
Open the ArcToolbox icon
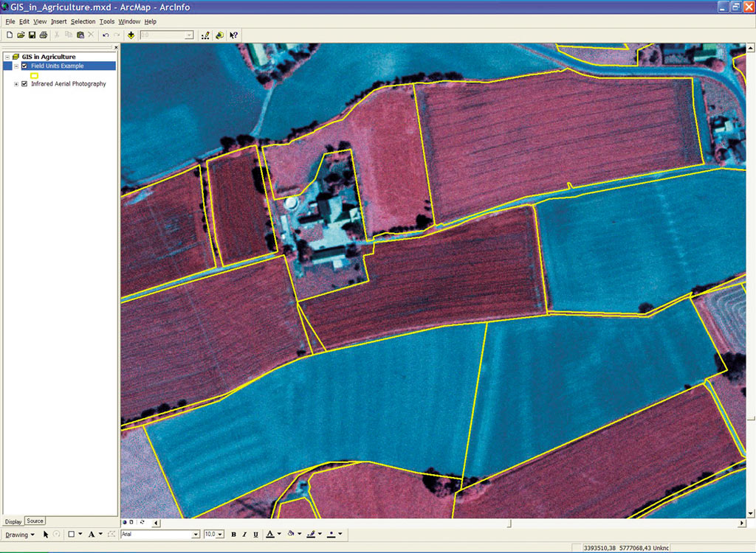(x=219, y=35)
